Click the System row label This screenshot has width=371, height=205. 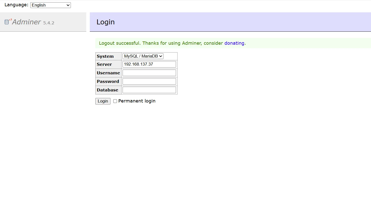(x=105, y=56)
